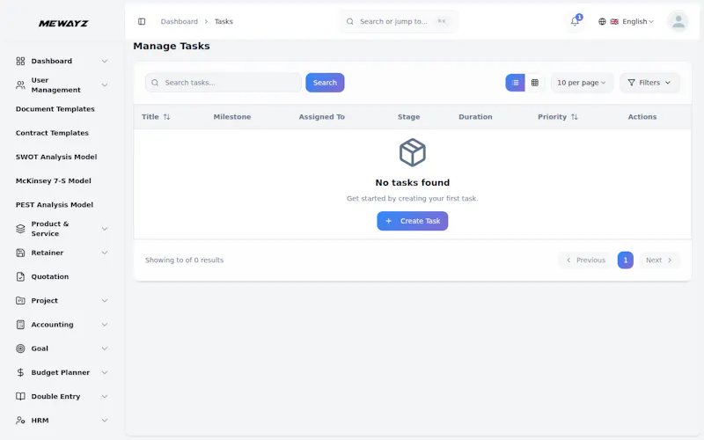704x440 pixels.
Task: Open the user avatar menu
Action: pos(678,21)
